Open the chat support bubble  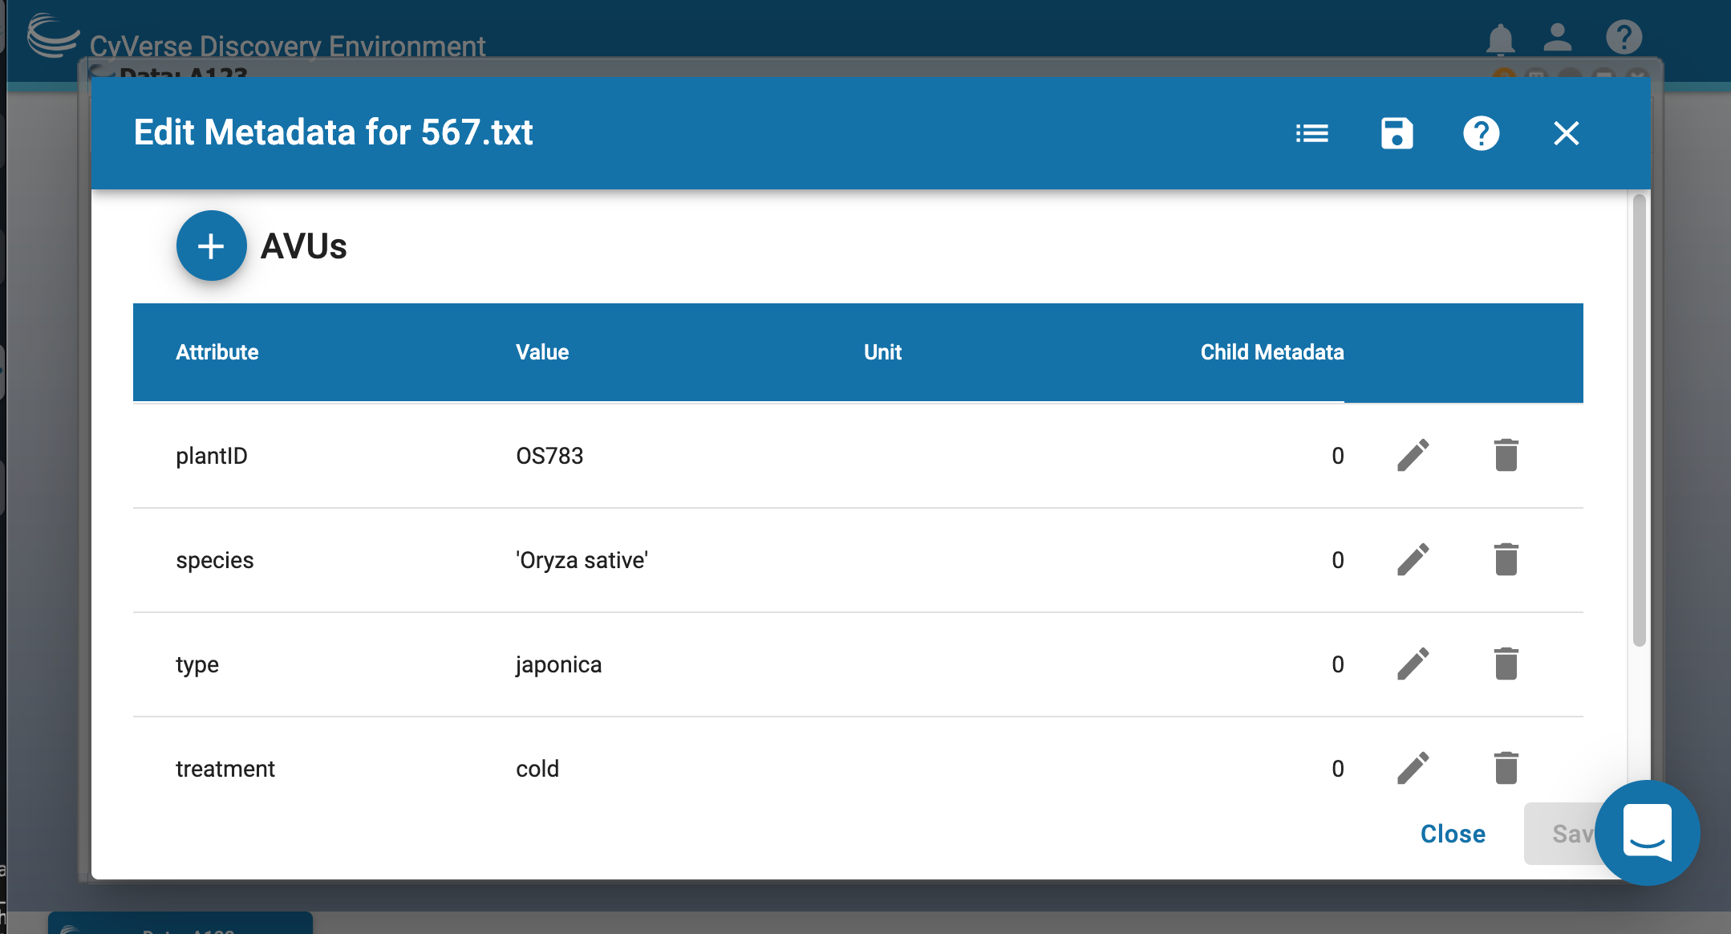1647,833
